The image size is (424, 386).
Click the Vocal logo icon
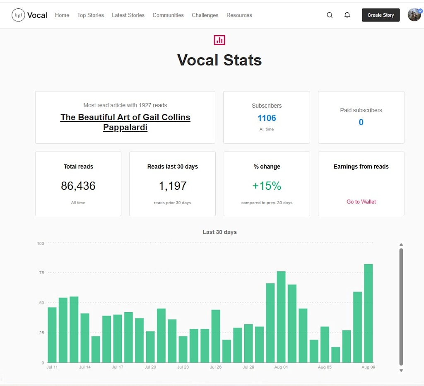[x=18, y=15]
